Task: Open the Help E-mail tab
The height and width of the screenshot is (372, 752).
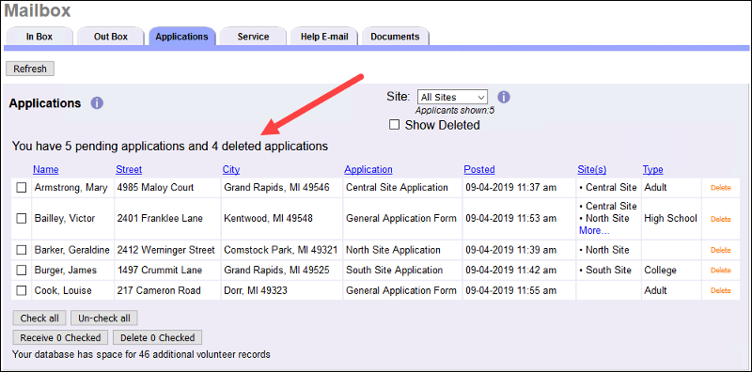Action: [x=324, y=37]
